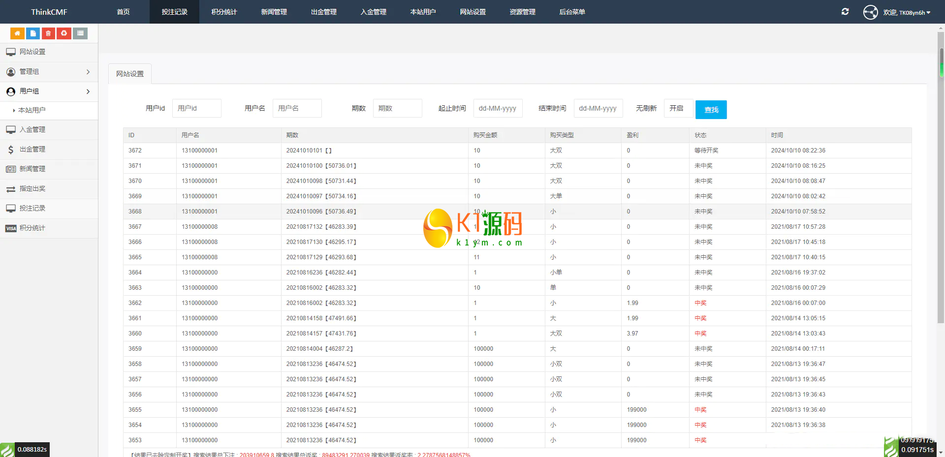Select the 网站设置 content tab

(x=130, y=74)
